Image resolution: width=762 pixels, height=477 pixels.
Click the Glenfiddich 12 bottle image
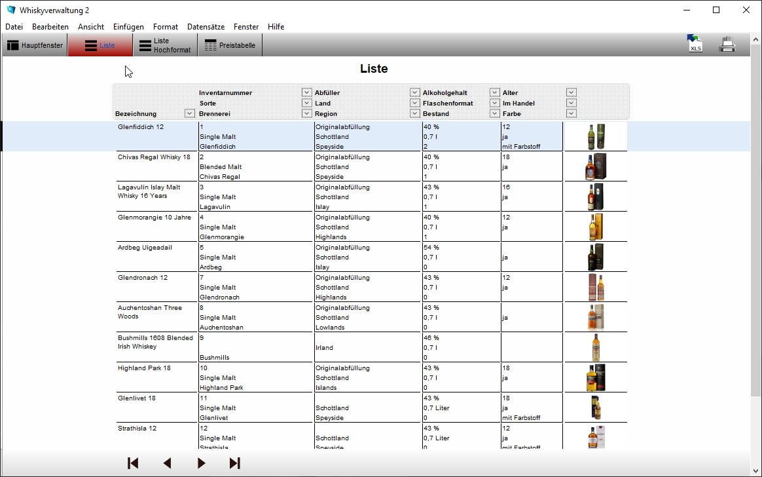coord(595,136)
